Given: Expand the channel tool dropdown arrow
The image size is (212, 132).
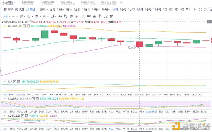Looking at the screenshot, I should pos(25,17).
